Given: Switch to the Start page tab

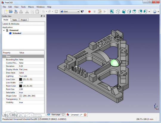Looking at the screenshot, I should [x=56, y=115].
